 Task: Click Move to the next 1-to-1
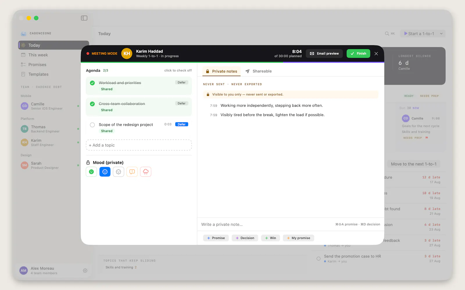pyautogui.click(x=414, y=164)
